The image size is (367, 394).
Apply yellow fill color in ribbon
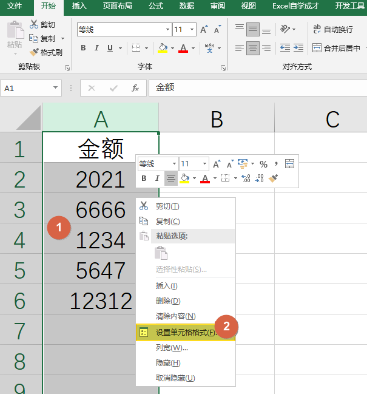163,48
